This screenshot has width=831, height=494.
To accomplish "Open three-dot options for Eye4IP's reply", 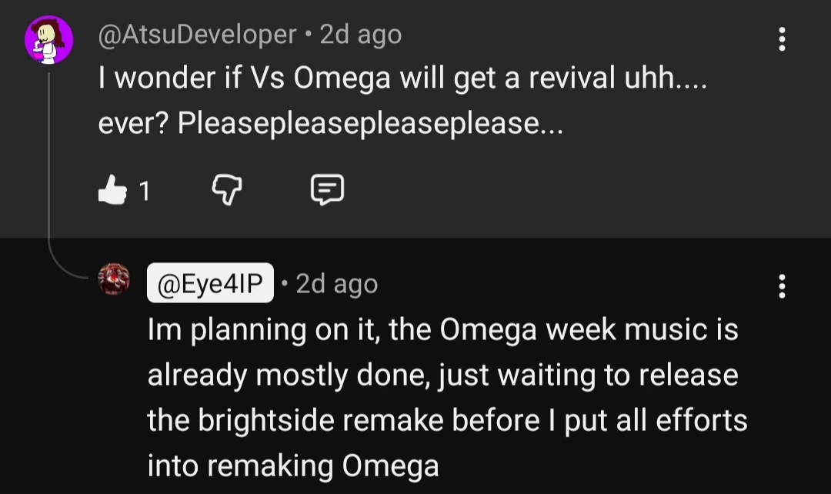I will 782,285.
